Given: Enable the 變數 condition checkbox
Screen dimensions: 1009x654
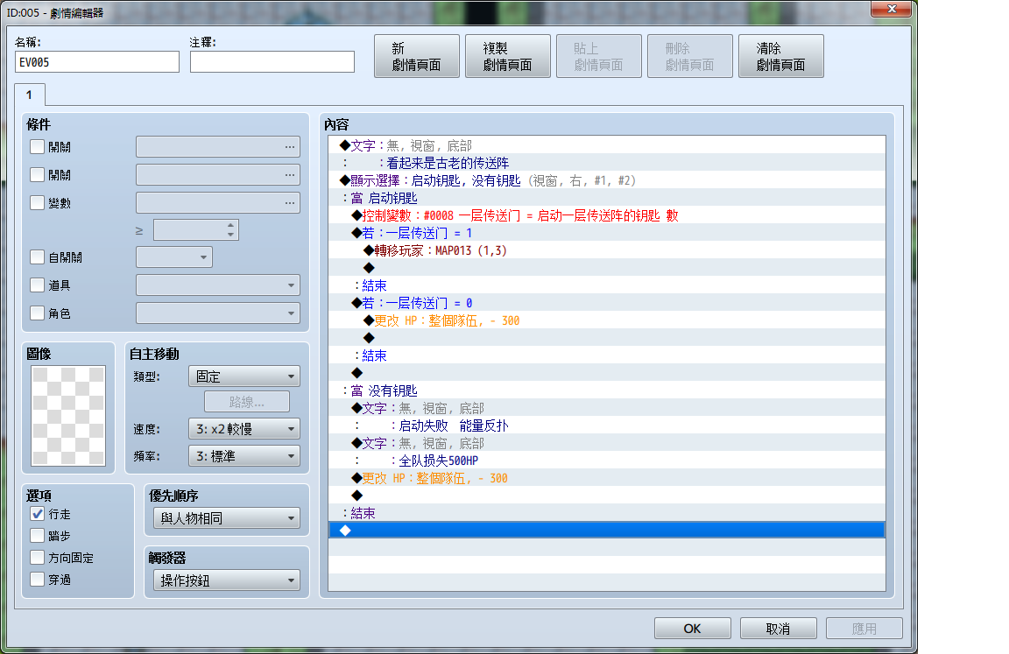Looking at the screenshot, I should tap(38, 203).
